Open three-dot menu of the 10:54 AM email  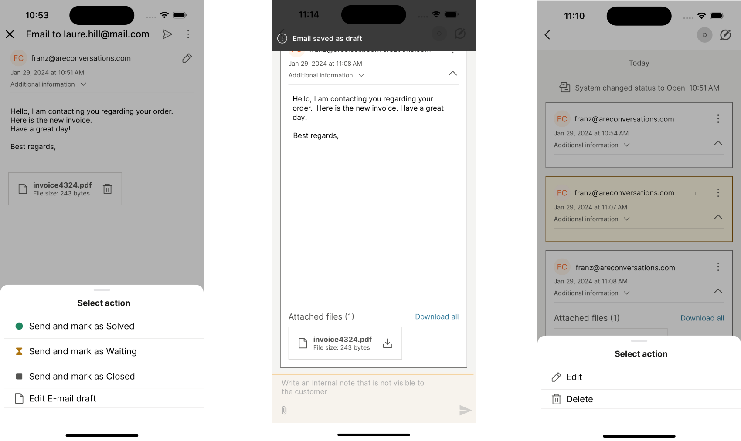tap(718, 119)
